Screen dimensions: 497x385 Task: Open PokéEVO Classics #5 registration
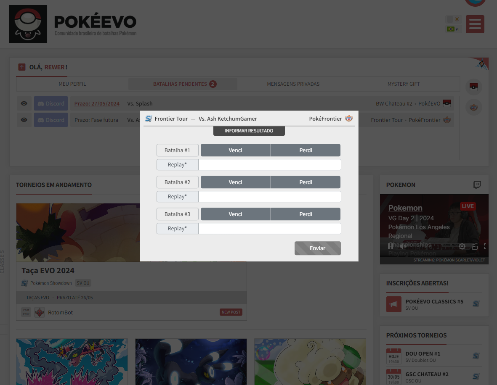434,301
